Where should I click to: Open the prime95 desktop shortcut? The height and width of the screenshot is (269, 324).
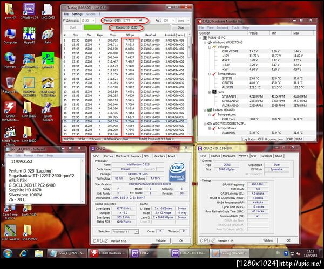coord(48,60)
